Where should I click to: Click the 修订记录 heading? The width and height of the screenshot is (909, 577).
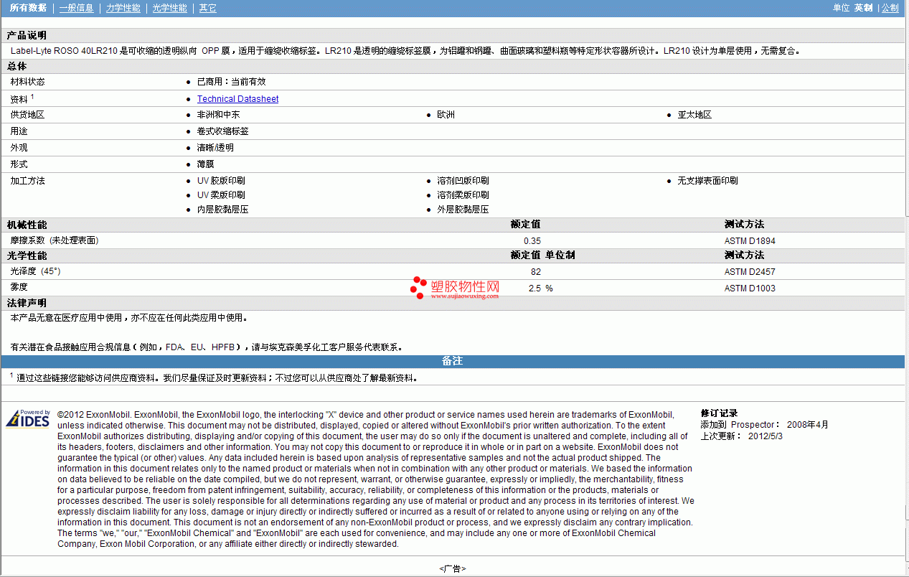point(719,413)
